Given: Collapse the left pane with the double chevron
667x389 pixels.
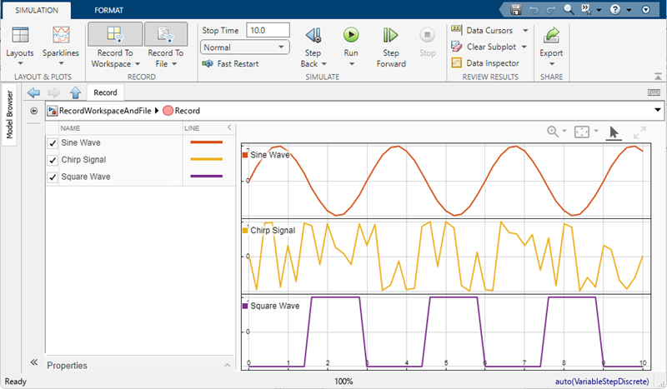Looking at the screenshot, I should coord(34,362).
